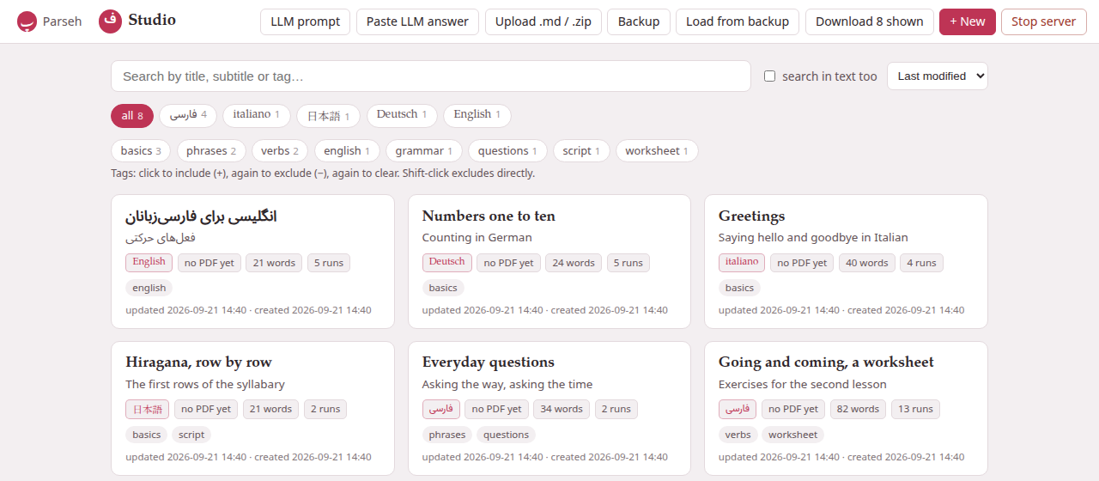Click Exercises for the second lesson subtitle
This screenshot has width=1099, height=481.
[803, 385]
